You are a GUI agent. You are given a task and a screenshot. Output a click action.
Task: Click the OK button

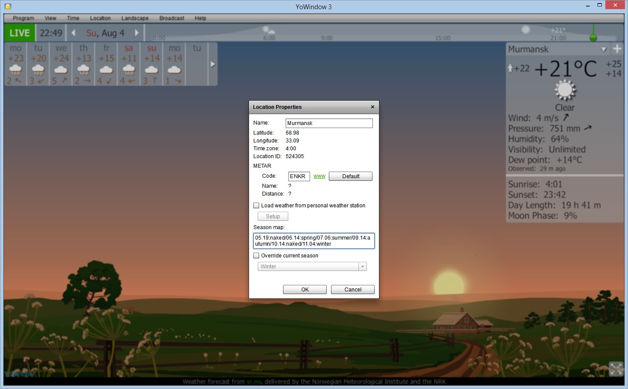304,290
